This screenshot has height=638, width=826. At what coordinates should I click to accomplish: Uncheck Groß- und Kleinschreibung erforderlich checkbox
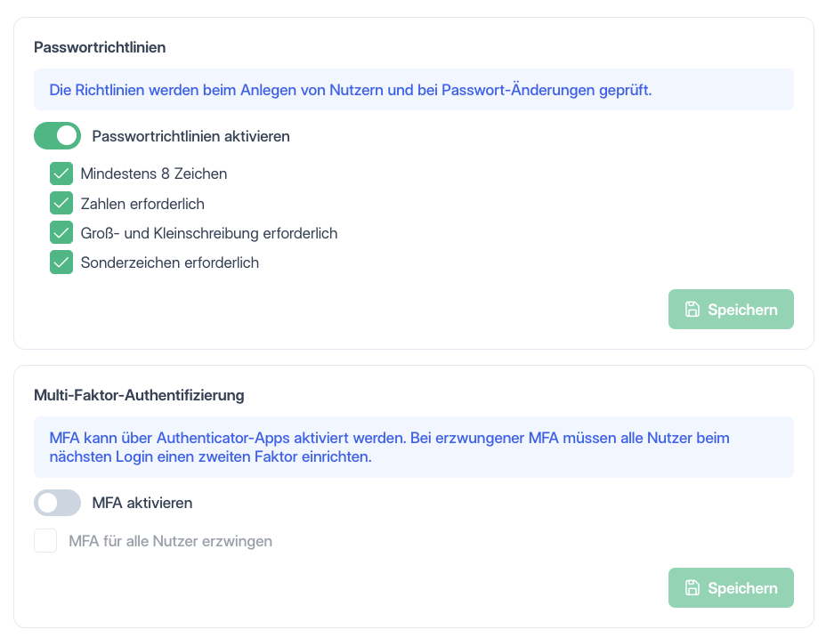tap(61, 233)
